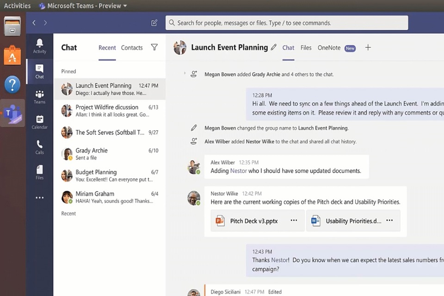Viewport: 444px width, 296px height.
Task: Open the Project Wildfire dicussion chat
Action: (110, 111)
